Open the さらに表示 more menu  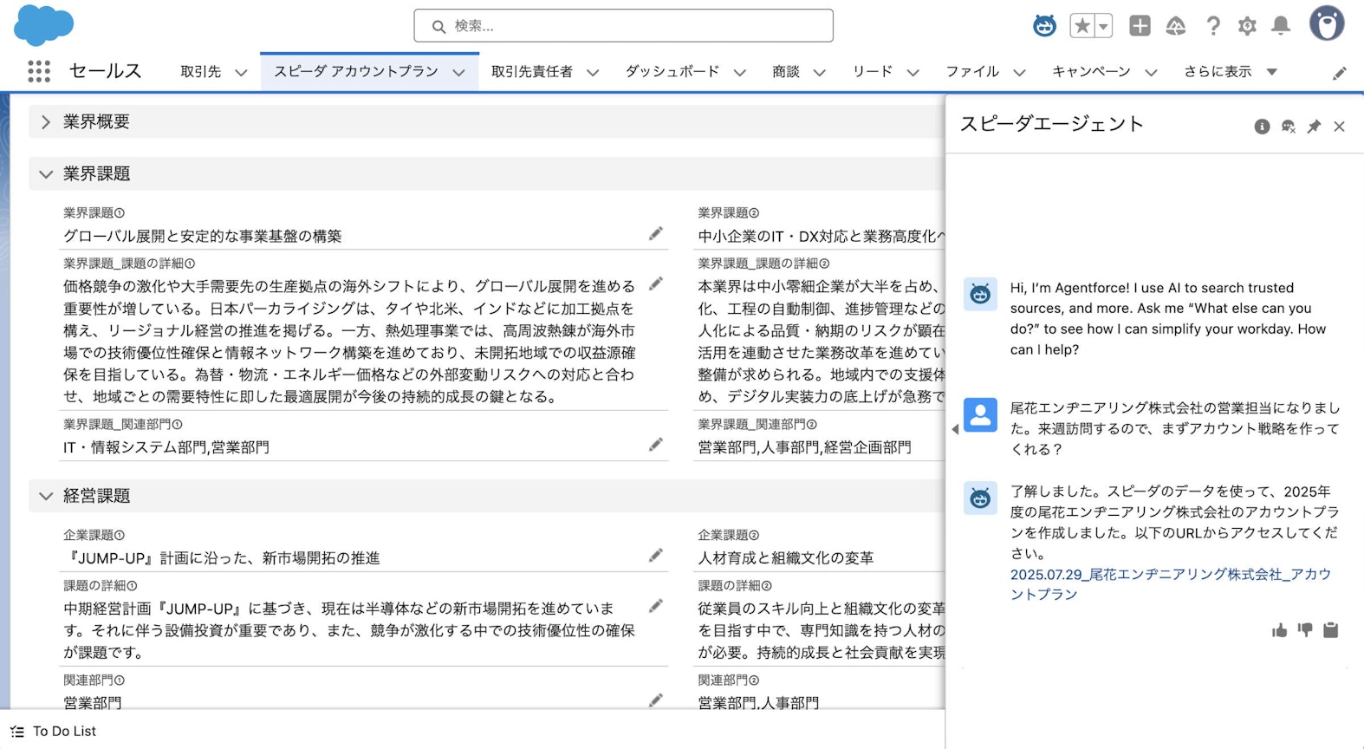coord(1231,72)
